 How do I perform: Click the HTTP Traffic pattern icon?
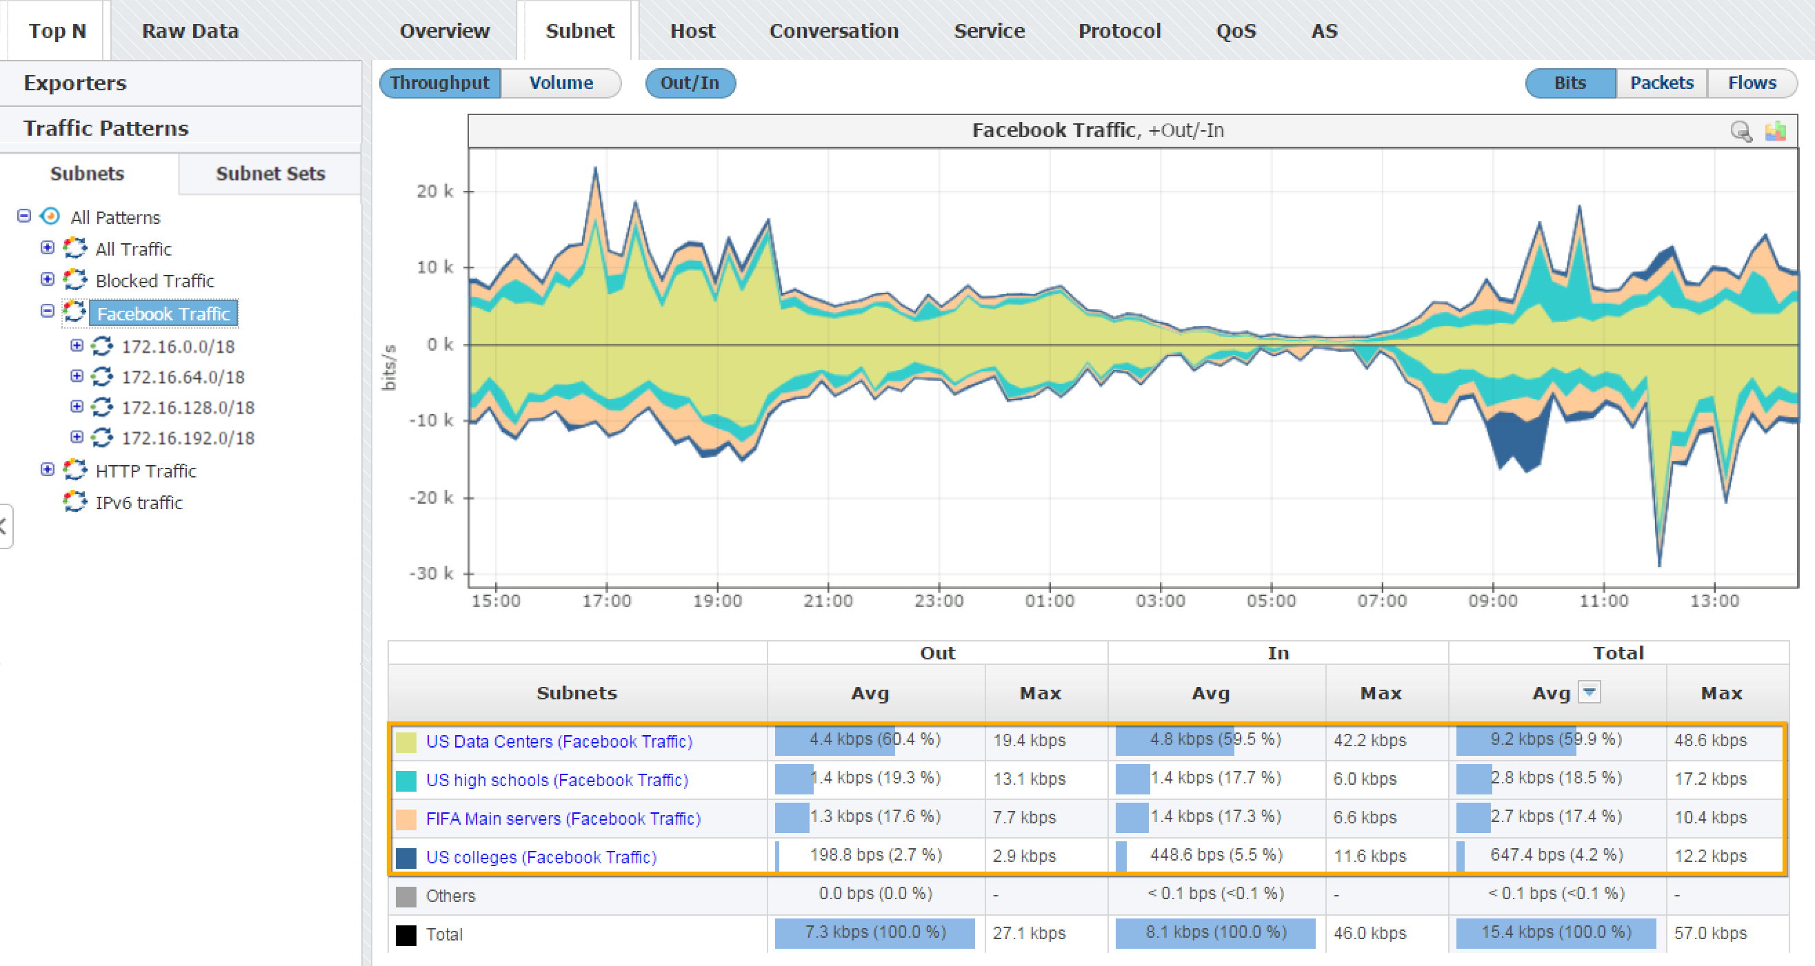(74, 470)
